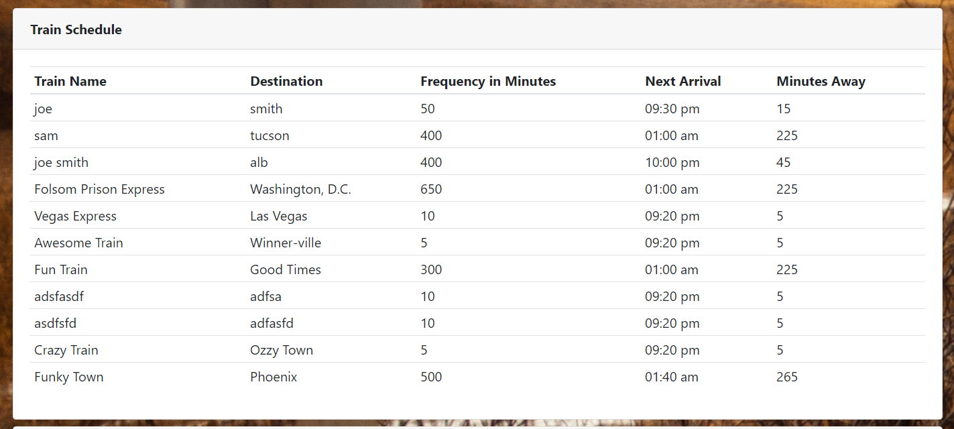Click the Train Name column header

coord(70,81)
